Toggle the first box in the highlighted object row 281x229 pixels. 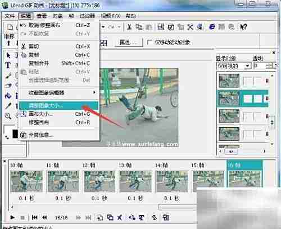point(247,98)
